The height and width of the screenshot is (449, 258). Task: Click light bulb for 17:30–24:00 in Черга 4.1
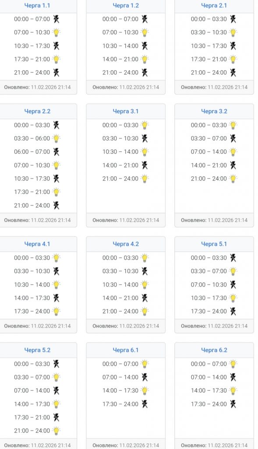pyautogui.click(x=57, y=311)
